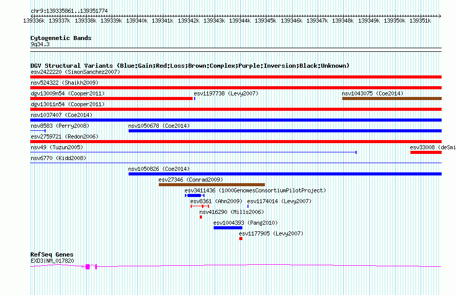Select the red esv2422220 loss bar
This screenshot has width=456, height=295.
236,77
